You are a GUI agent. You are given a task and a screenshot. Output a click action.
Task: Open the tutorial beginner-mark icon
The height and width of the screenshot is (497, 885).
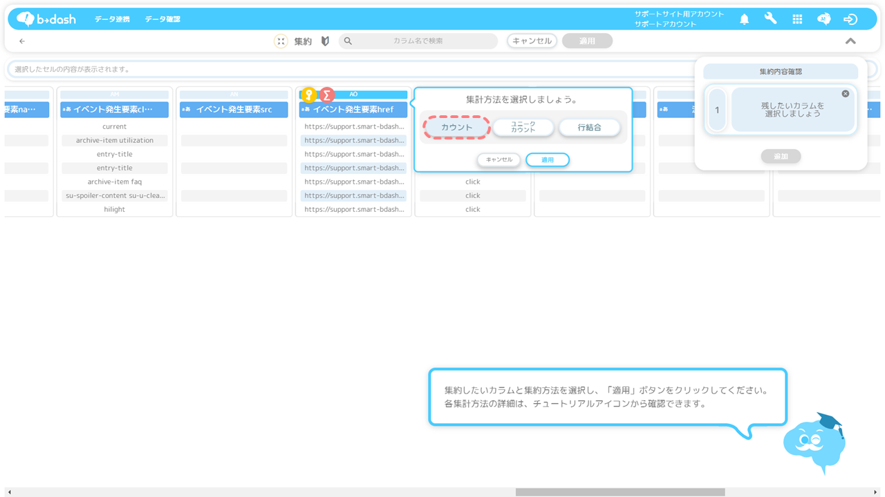325,41
